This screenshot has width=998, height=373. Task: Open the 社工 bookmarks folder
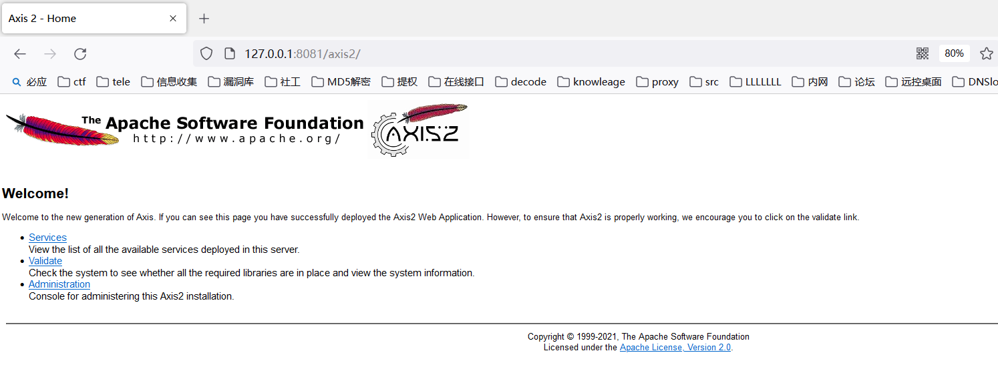click(x=283, y=81)
